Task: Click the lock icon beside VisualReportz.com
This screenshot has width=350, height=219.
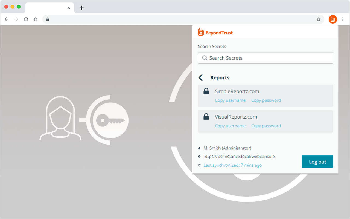Action: click(207, 117)
